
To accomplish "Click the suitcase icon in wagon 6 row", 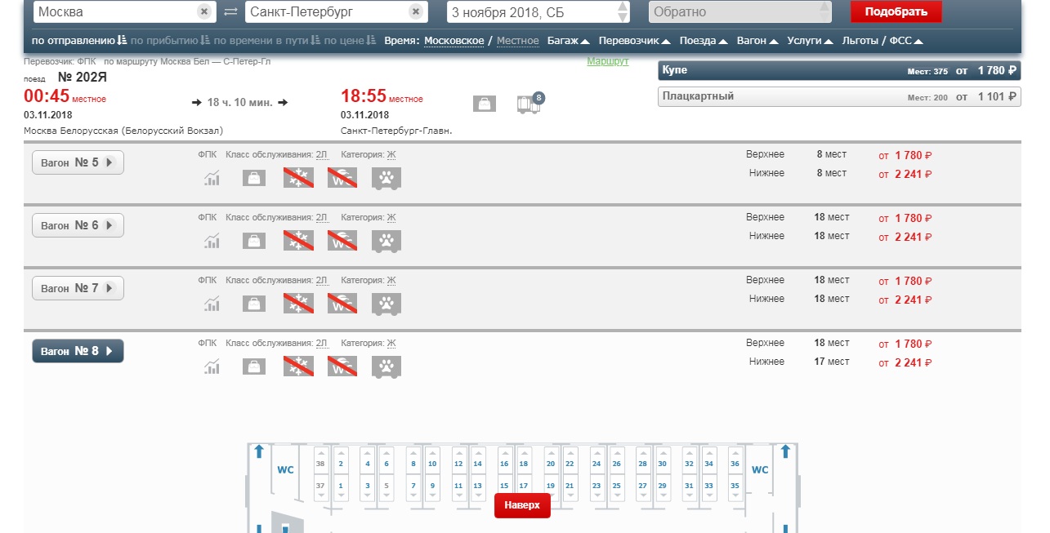I will (x=254, y=241).
